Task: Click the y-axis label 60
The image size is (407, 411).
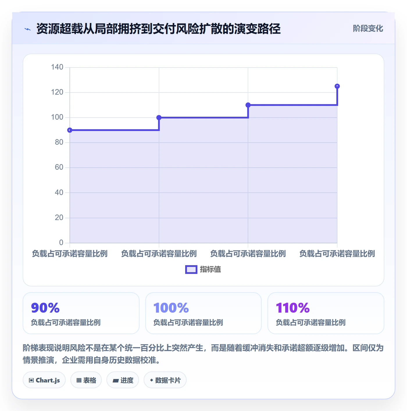Action: click(59, 167)
